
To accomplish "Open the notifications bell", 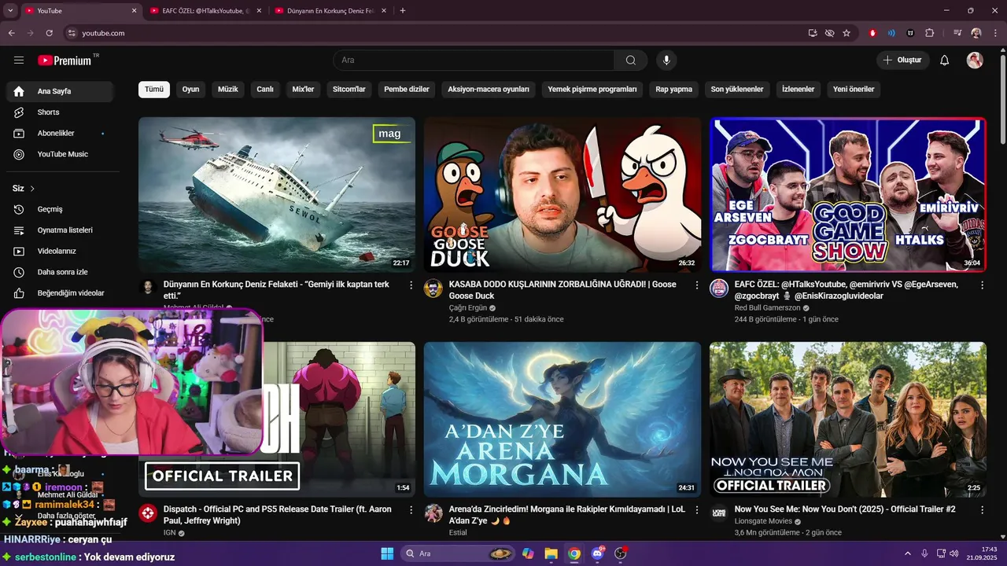I will [x=945, y=60].
